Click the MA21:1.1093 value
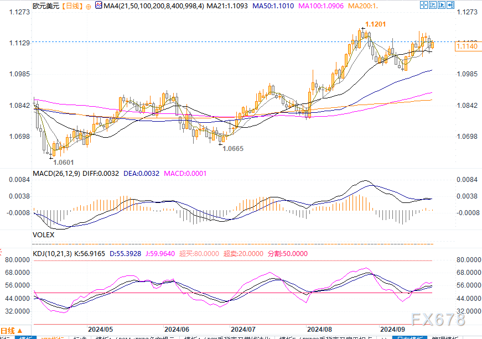The height and width of the screenshot is (339, 482). click(227, 6)
